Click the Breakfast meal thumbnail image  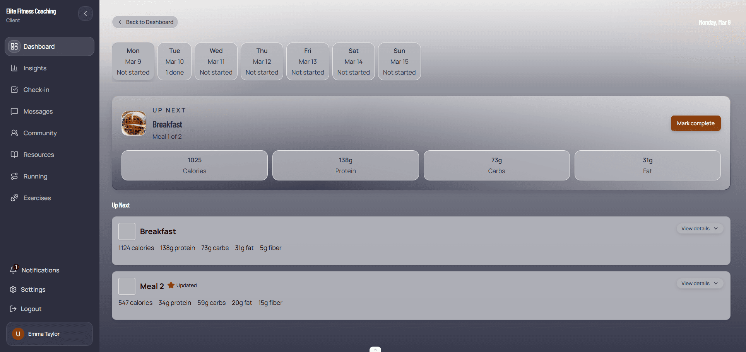(134, 123)
